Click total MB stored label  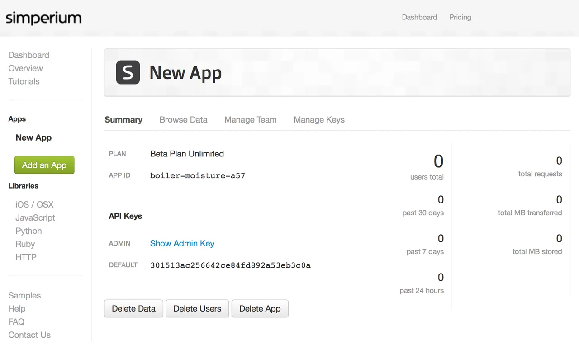(x=537, y=251)
